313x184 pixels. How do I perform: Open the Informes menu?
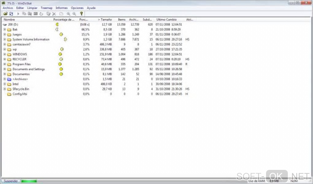[x=61, y=8]
